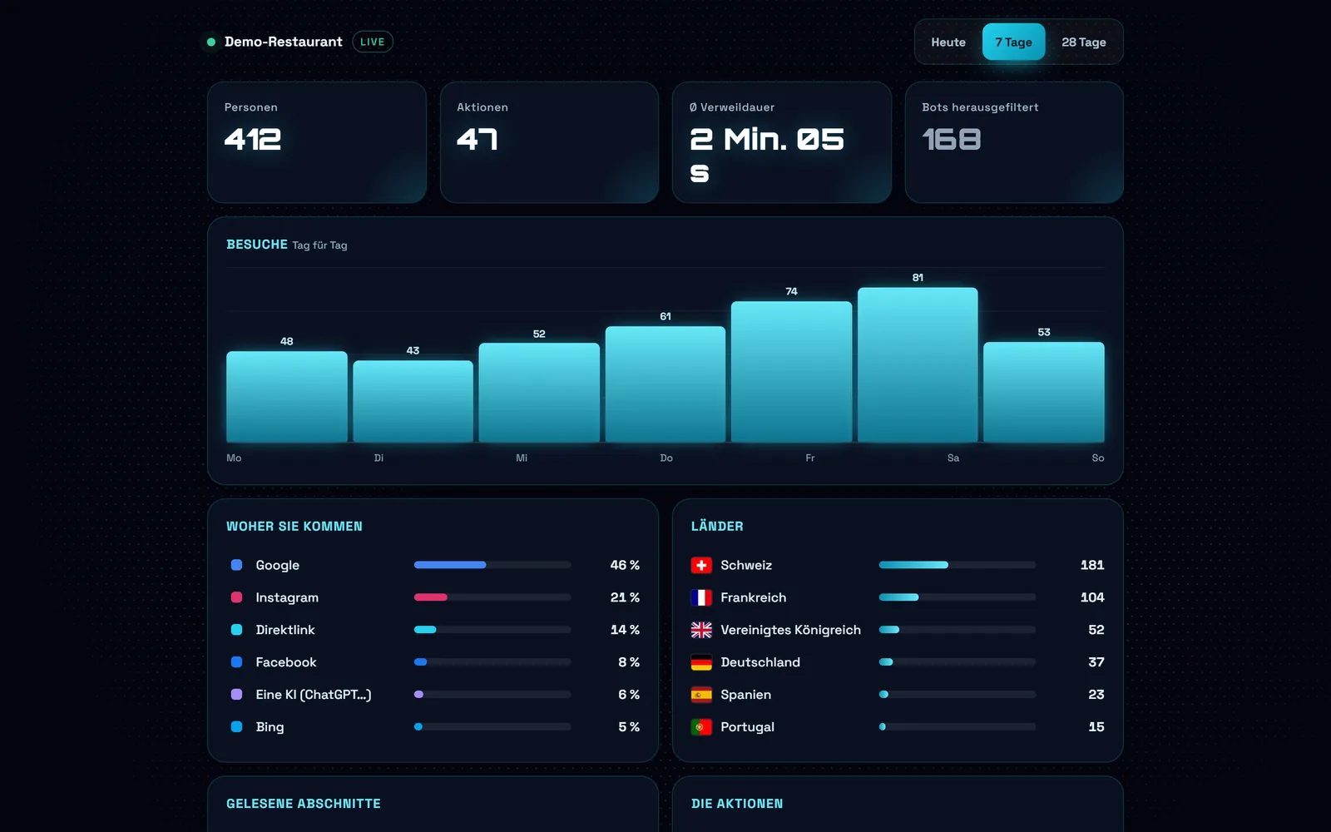The image size is (1331, 832).
Task: Open the Aktionen 47 card
Action: click(549, 142)
